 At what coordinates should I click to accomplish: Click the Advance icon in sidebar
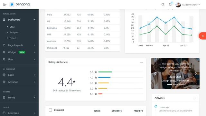pos(4,82)
